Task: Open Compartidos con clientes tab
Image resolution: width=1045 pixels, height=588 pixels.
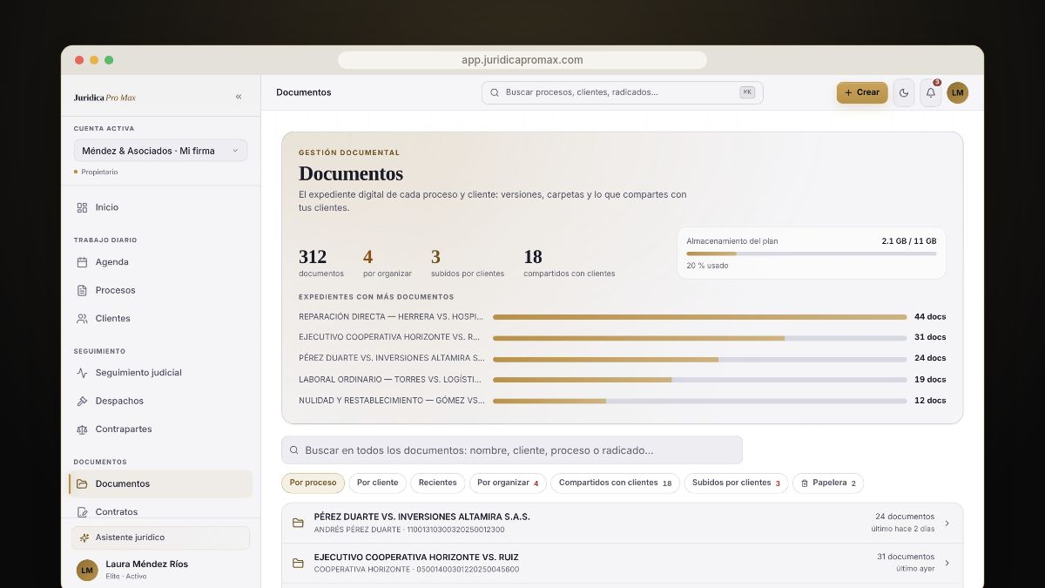Action: click(x=616, y=483)
